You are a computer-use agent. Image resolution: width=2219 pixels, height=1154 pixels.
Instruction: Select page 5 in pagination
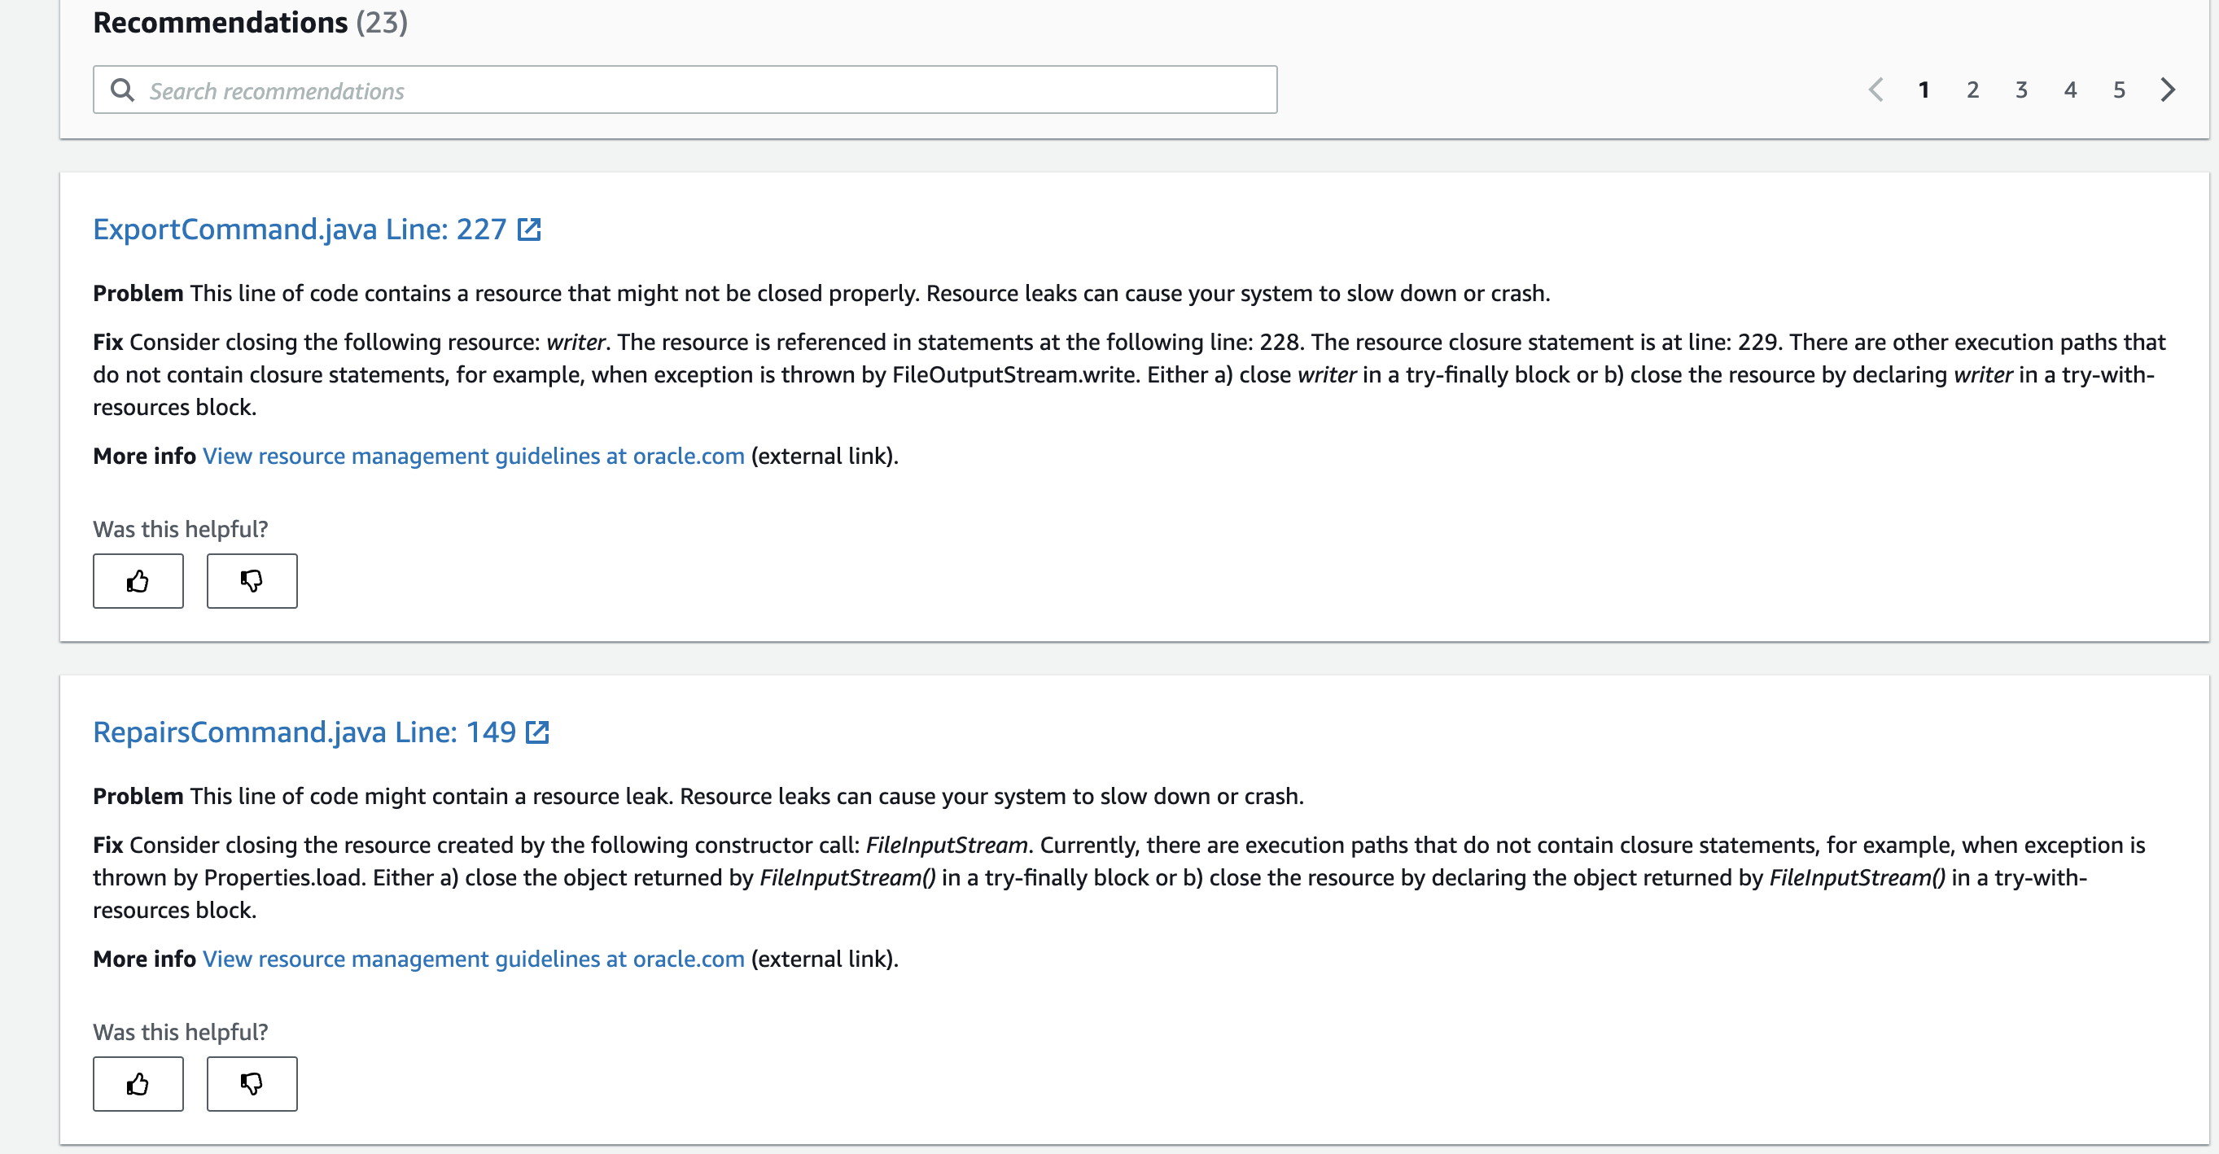[2119, 90]
